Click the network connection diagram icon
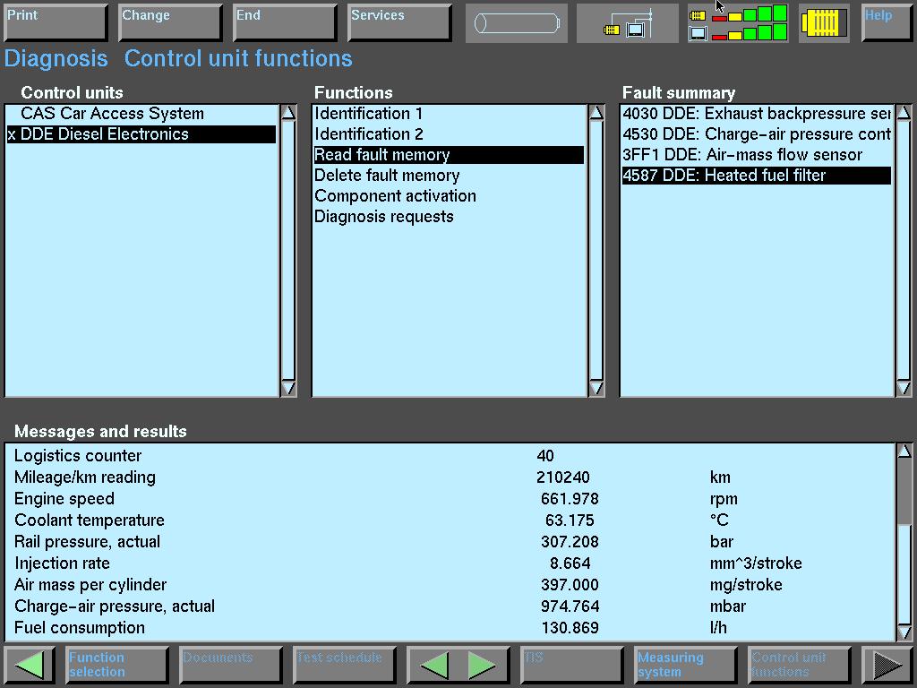Screen dimensions: 917x688 click(x=628, y=23)
